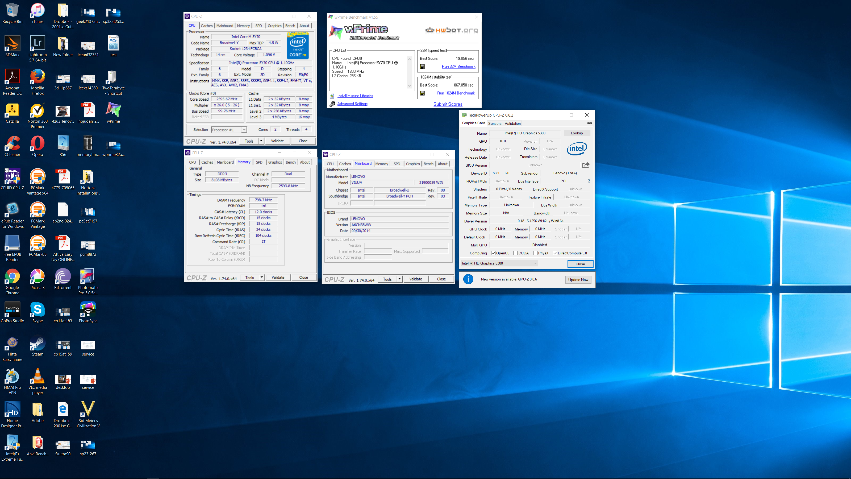The width and height of the screenshot is (851, 479).
Task: Toggle the DirectCompute 5.0 checkbox
Action: pyautogui.click(x=555, y=253)
